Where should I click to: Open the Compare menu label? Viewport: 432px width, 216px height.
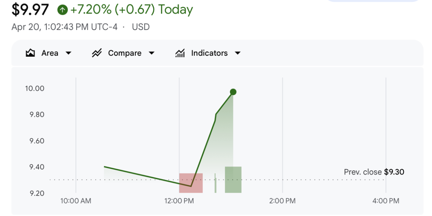click(125, 53)
